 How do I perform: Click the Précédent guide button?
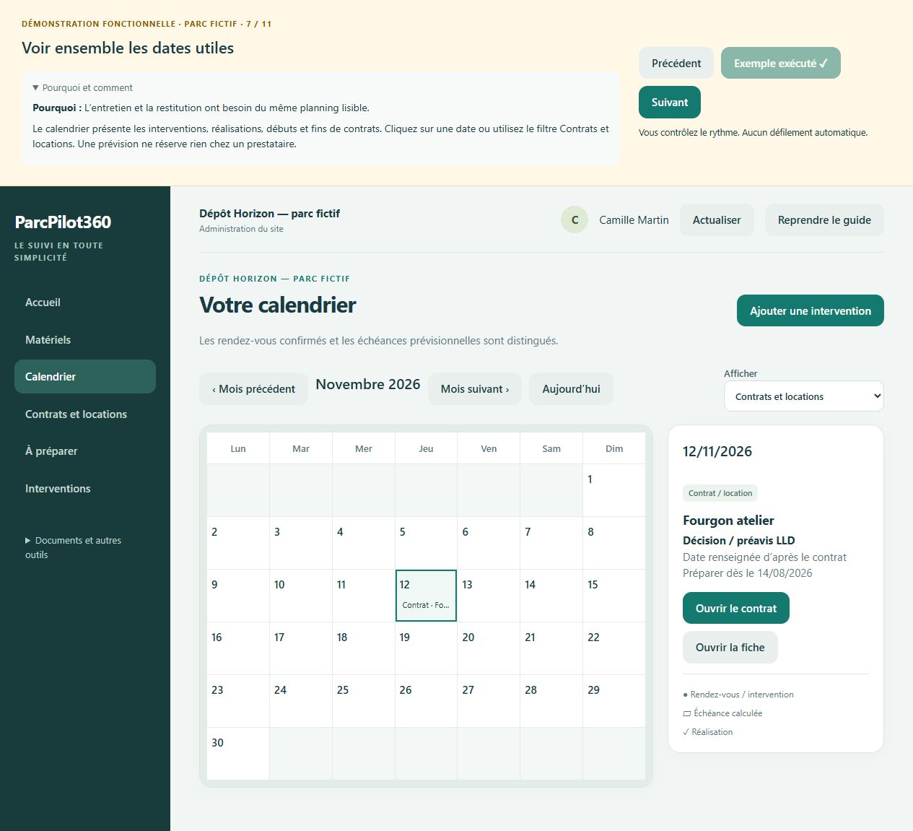(676, 64)
